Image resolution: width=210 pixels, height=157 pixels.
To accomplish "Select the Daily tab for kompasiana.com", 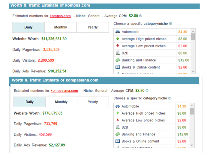I will coord(29,102).
